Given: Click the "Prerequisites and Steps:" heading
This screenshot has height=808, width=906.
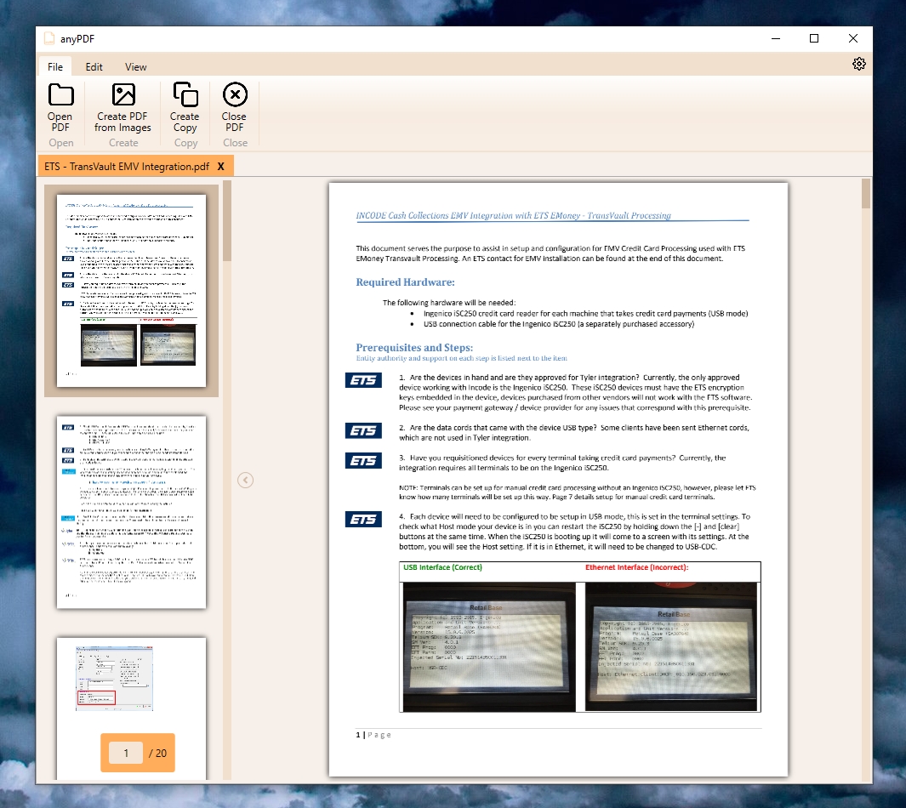Looking at the screenshot, I should click(414, 347).
